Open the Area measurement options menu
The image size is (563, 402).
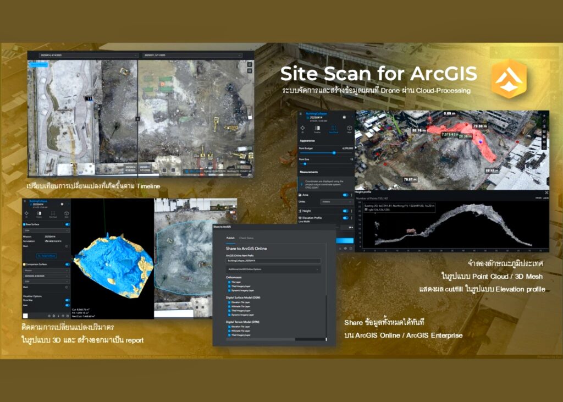point(351,195)
